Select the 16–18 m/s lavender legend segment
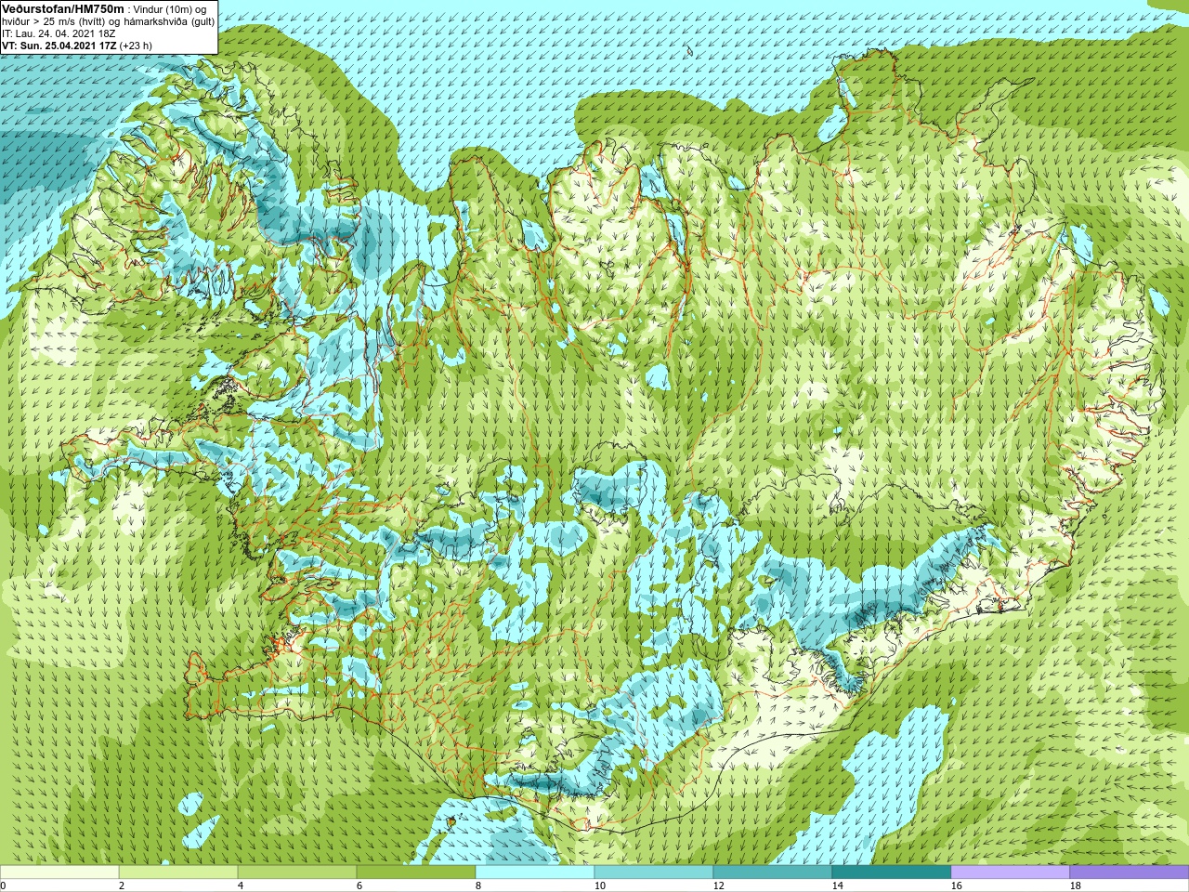The image size is (1189, 892). click(x=1011, y=872)
